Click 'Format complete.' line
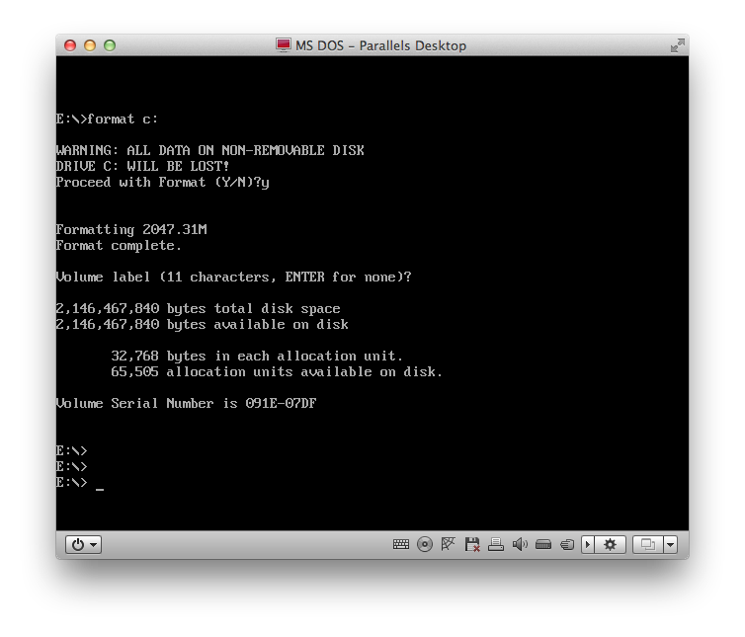The width and height of the screenshot is (745, 637). [x=119, y=246]
